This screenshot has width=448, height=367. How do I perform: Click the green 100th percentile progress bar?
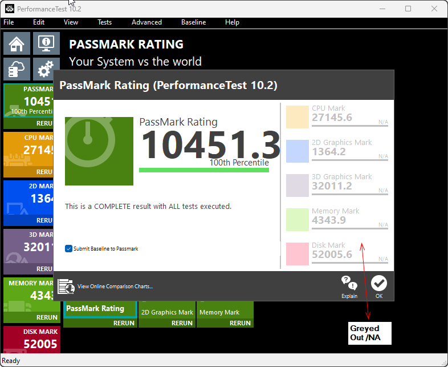204,170
